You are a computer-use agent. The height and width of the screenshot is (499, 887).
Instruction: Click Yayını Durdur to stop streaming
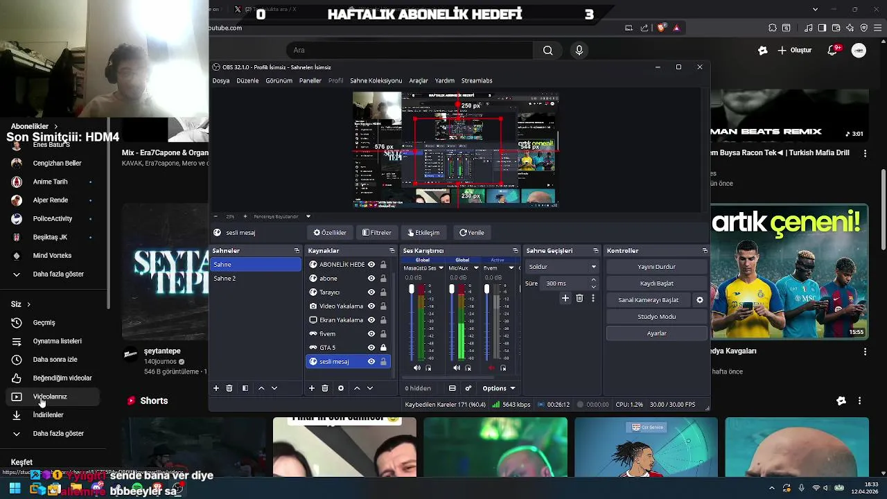point(656,267)
